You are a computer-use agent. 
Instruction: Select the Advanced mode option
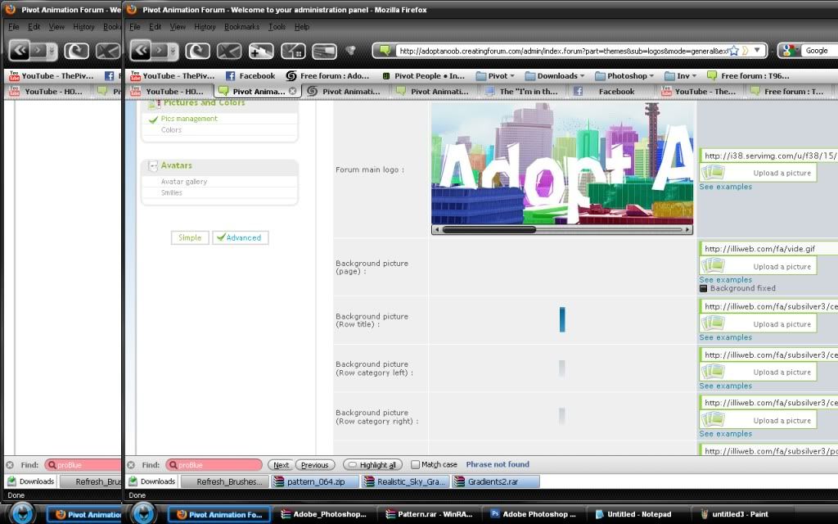pyautogui.click(x=240, y=237)
